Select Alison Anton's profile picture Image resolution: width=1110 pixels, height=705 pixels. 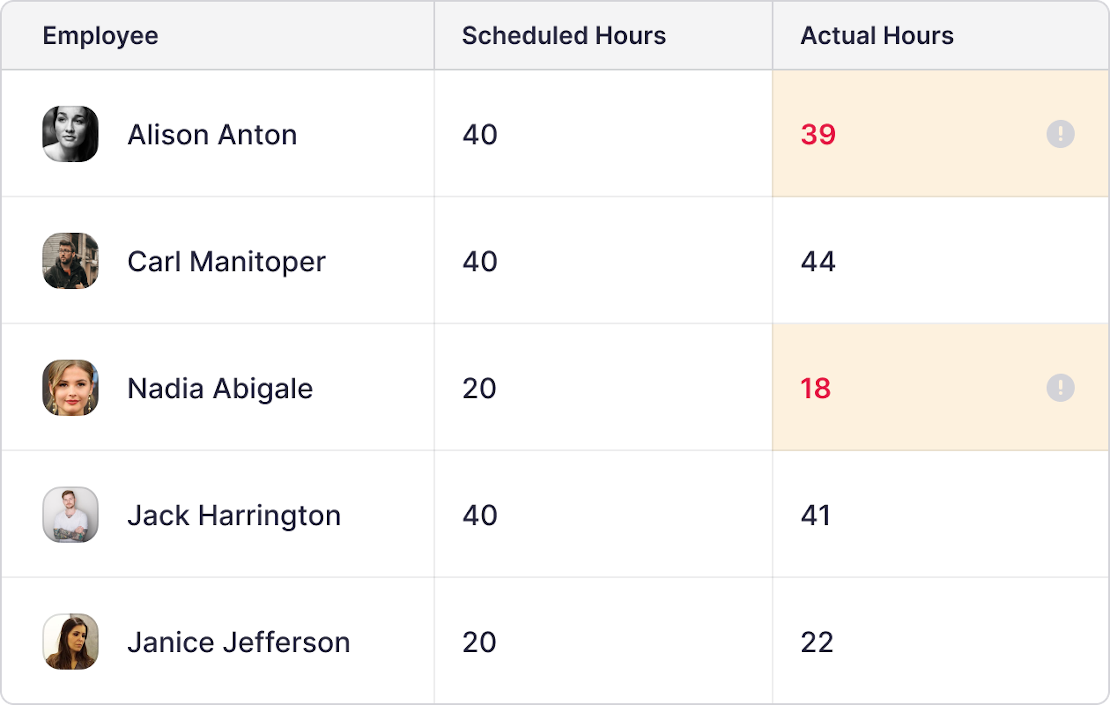tap(70, 134)
